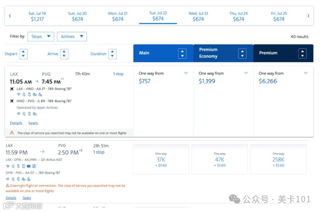Click the power outlet icon under AA 2490
321x212 pixels.
13,166
